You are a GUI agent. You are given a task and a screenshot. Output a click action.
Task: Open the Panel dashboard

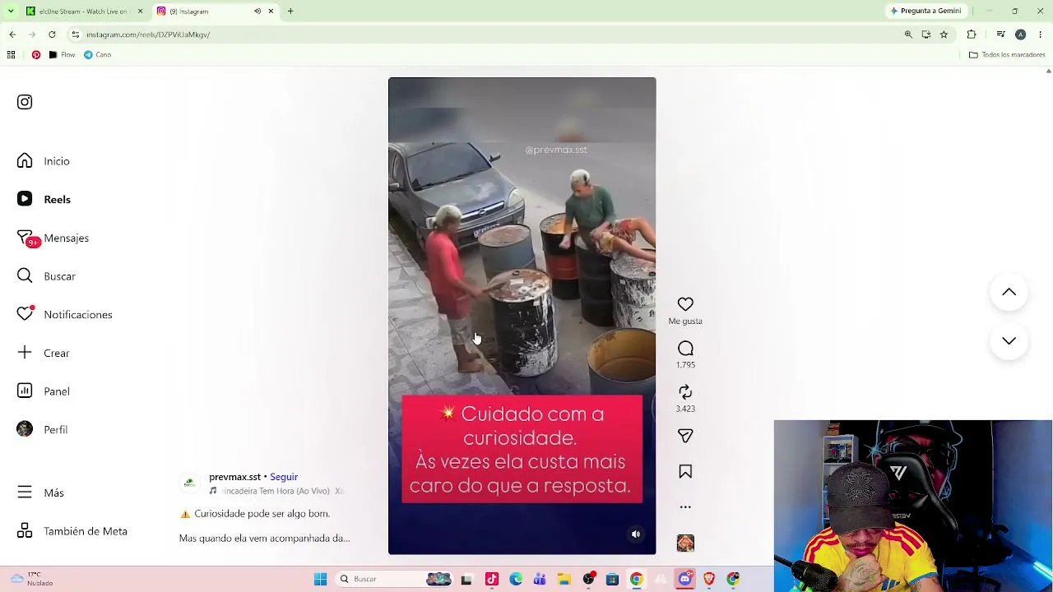tap(44, 391)
